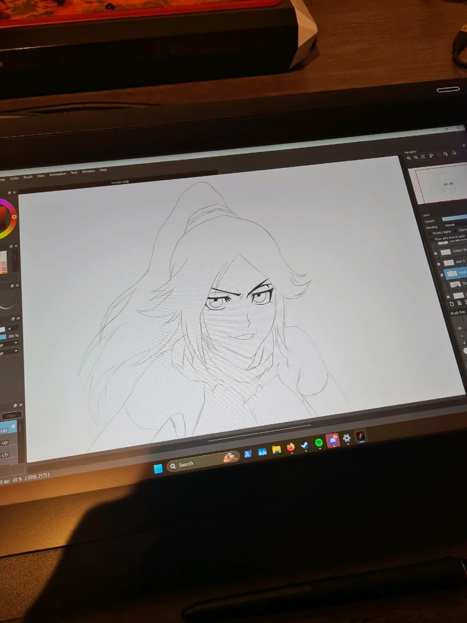
Task: Click the Navigator zoom in icon
Action: (408, 158)
